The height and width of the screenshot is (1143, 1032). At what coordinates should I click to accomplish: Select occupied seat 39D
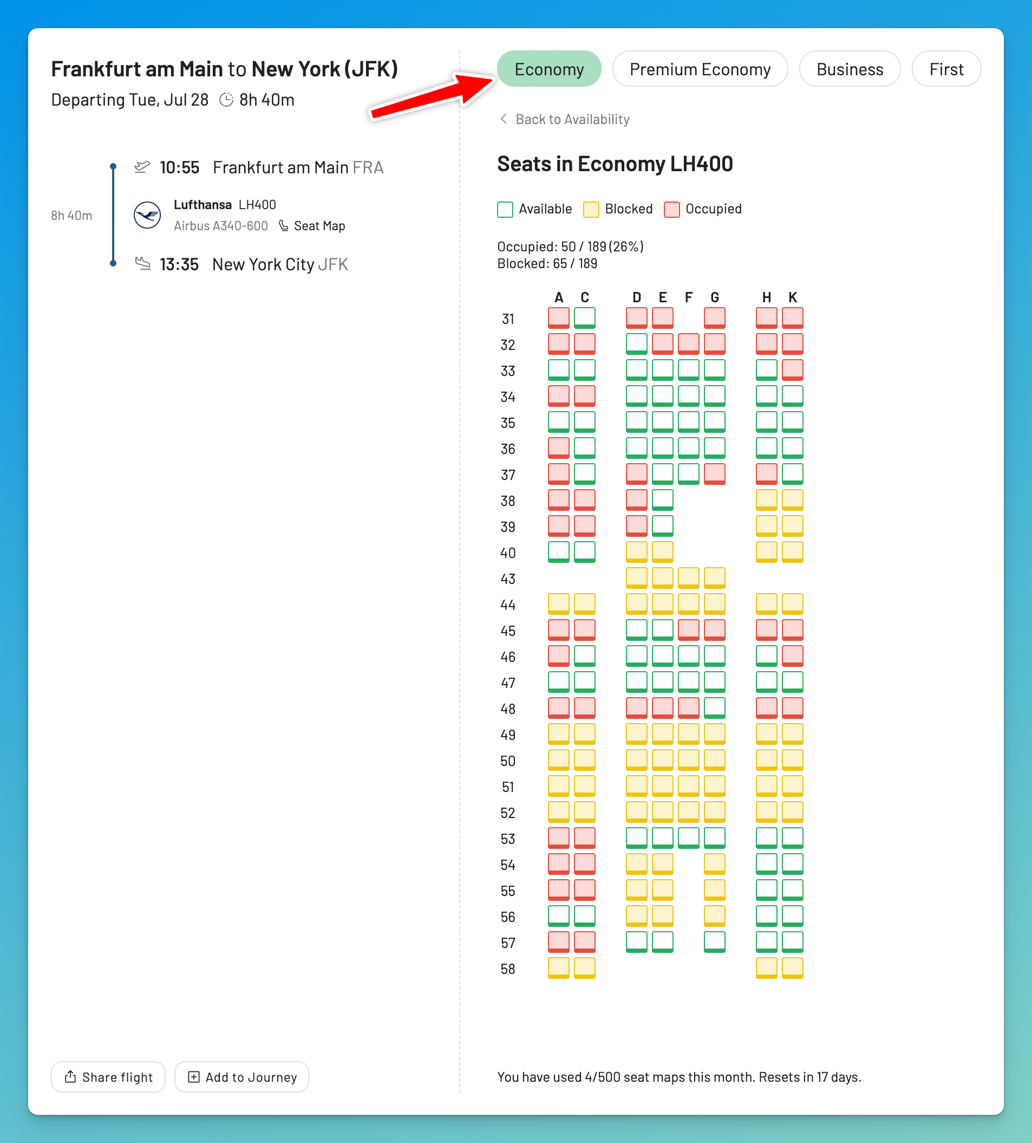(x=636, y=526)
